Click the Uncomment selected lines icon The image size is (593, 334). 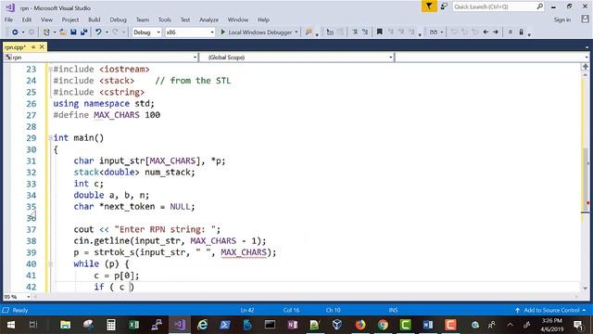tap(365, 32)
